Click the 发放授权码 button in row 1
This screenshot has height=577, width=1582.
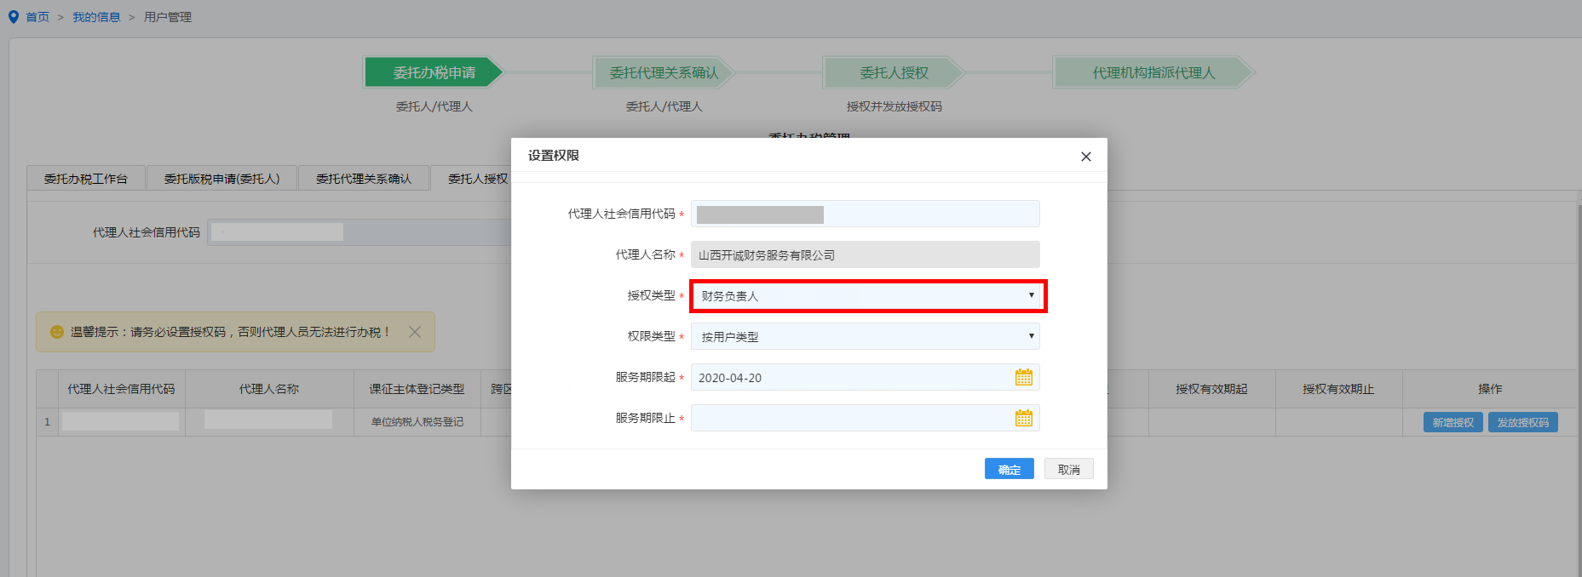point(1522,422)
